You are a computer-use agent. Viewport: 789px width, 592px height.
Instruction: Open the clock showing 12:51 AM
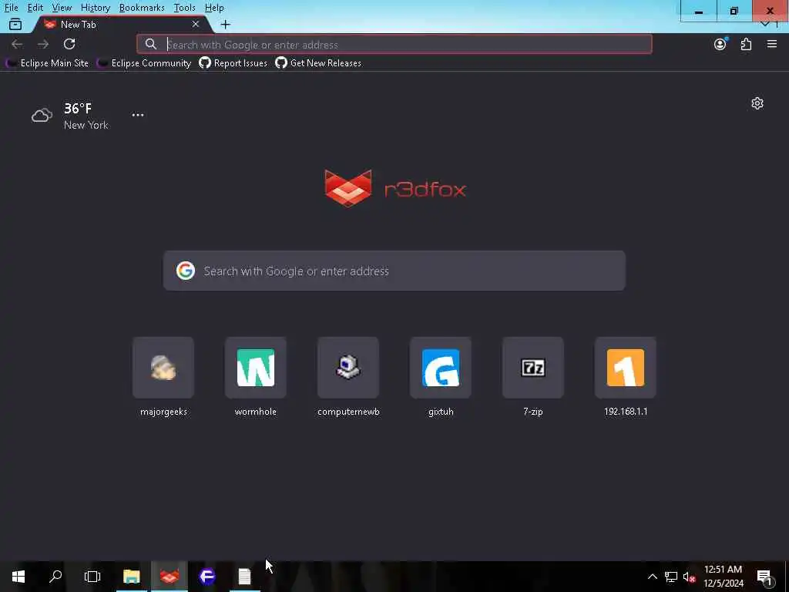point(723,577)
